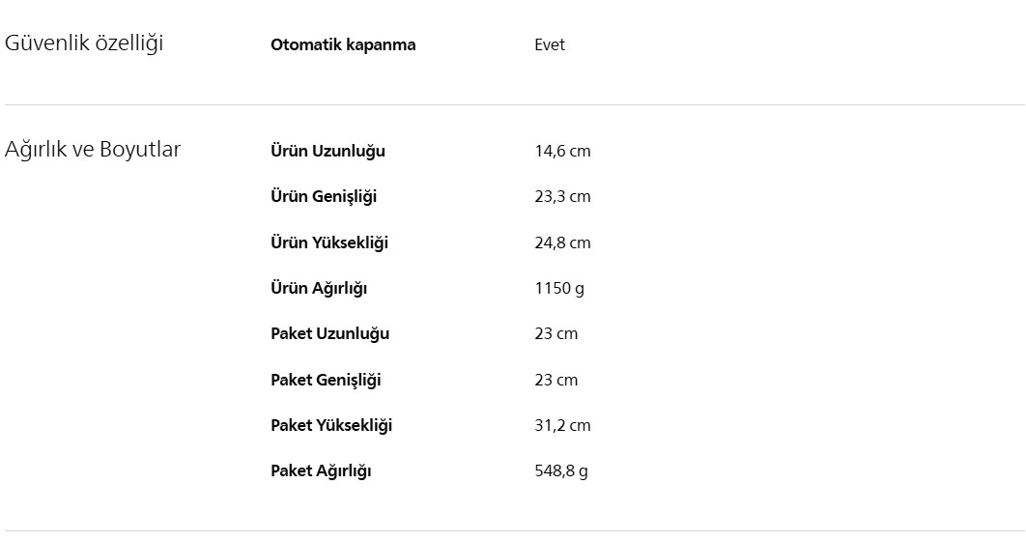The height and width of the screenshot is (541, 1026).
Task: Select the Evet value text
Action: coord(550,44)
